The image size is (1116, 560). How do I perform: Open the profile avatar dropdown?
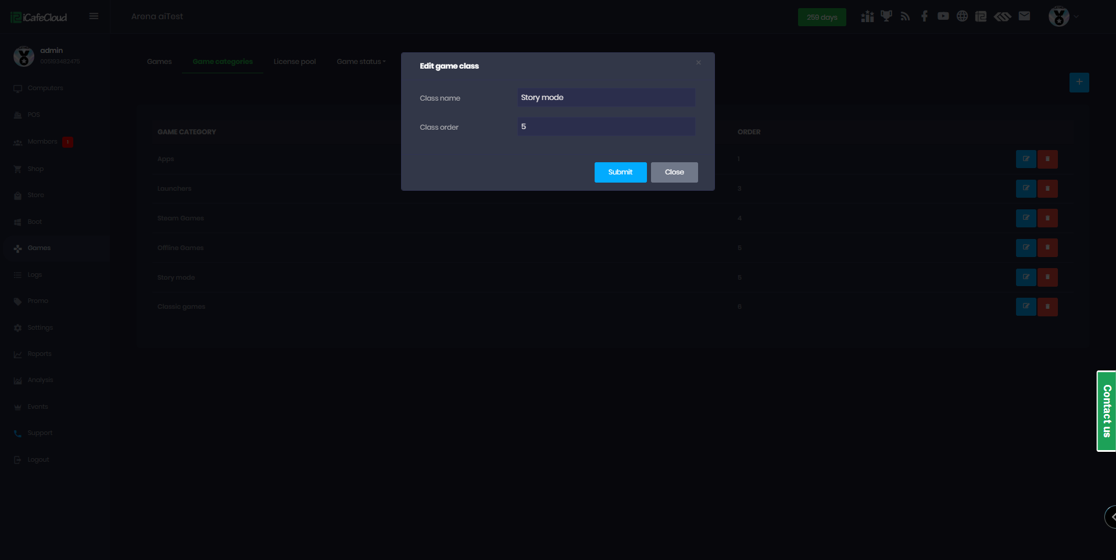coord(1063,17)
